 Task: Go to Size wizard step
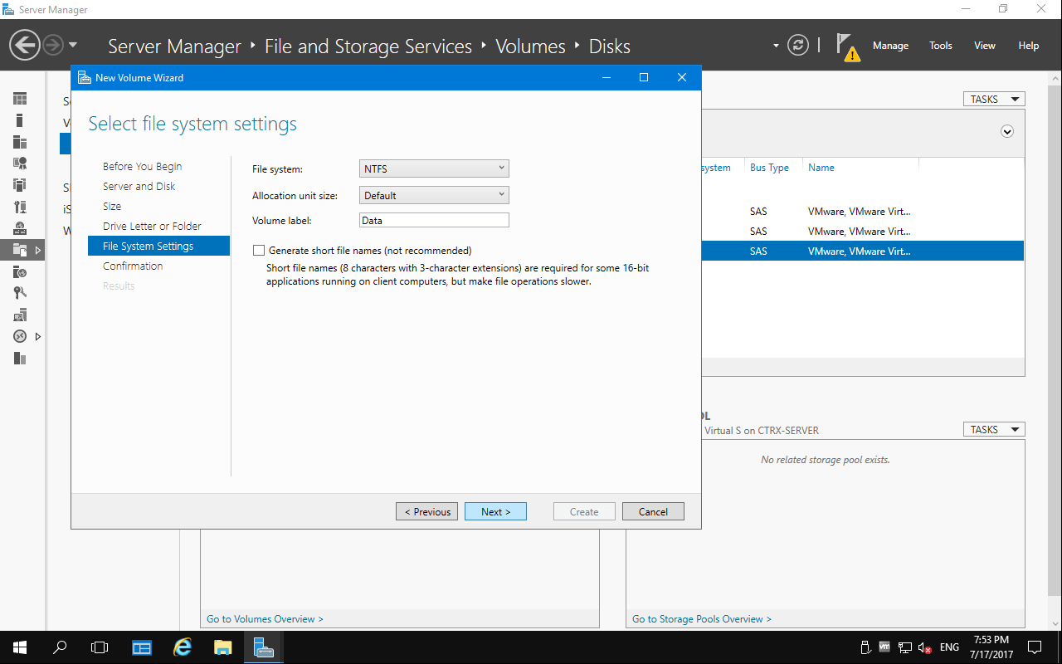[x=112, y=206]
